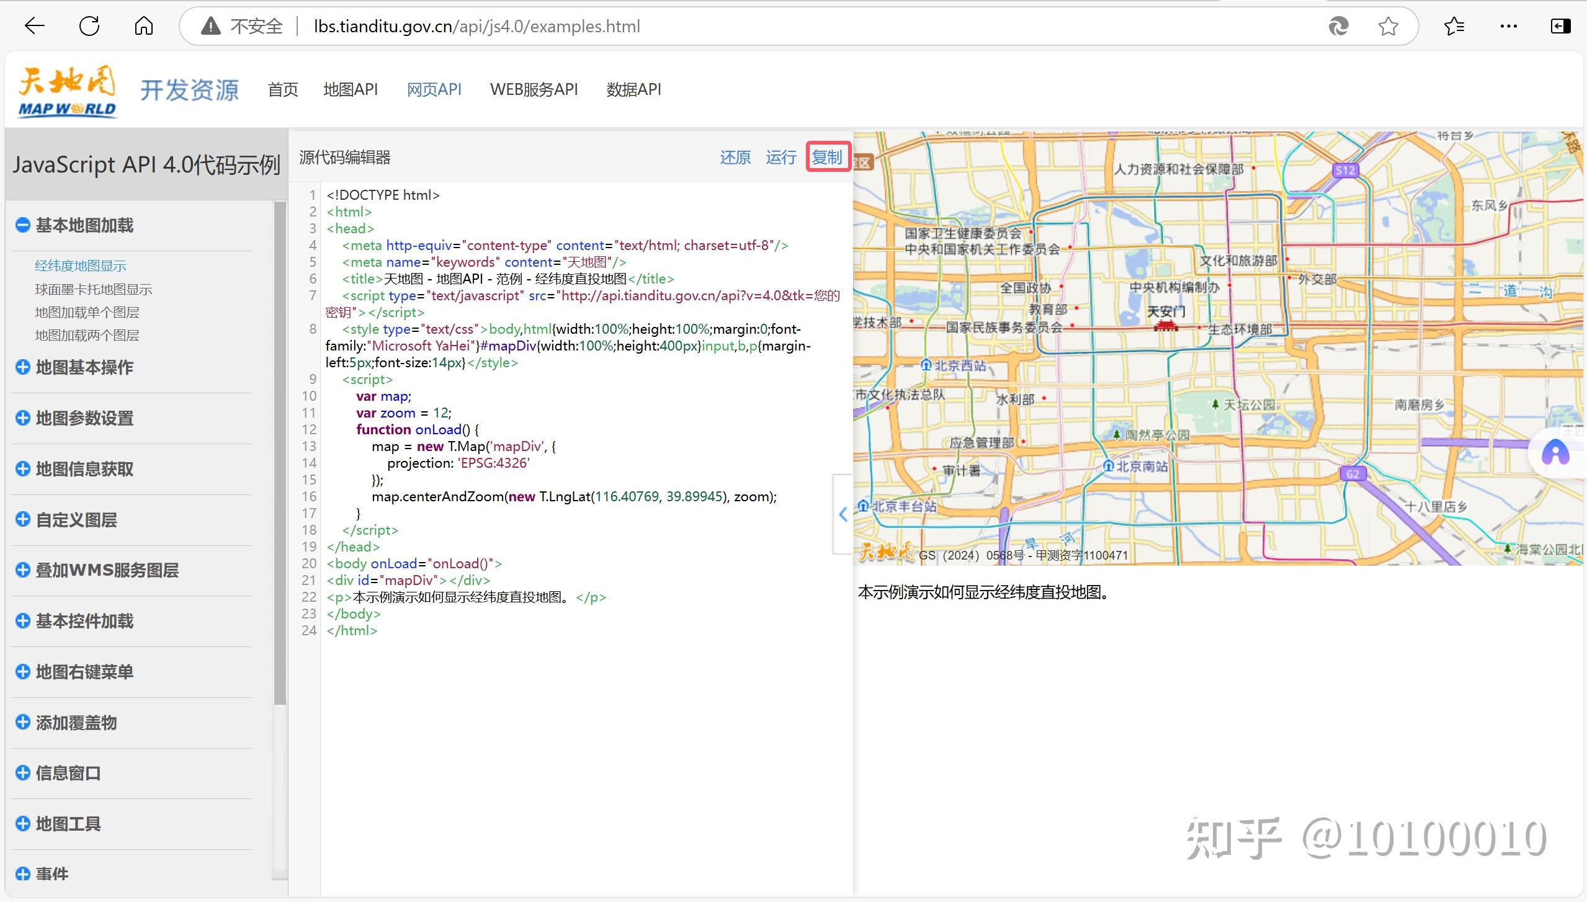Expand the 地图基本操作 section
Viewport: 1587px width, 902px height.
[23, 367]
